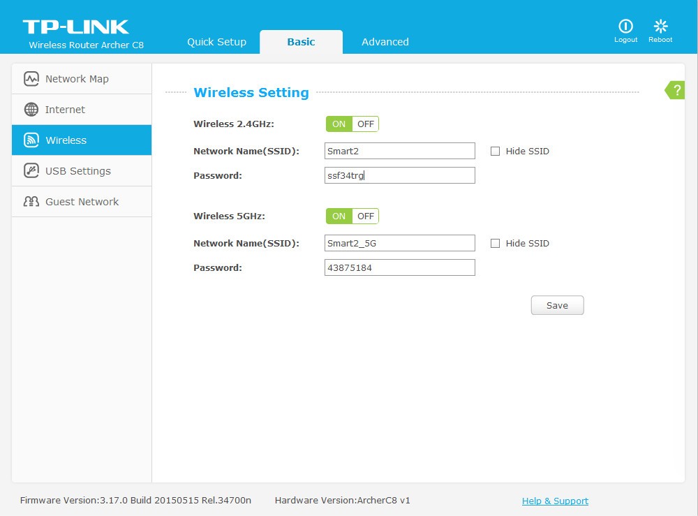698x516 pixels.
Task: Click the 5GHz Password field
Action: (x=399, y=267)
